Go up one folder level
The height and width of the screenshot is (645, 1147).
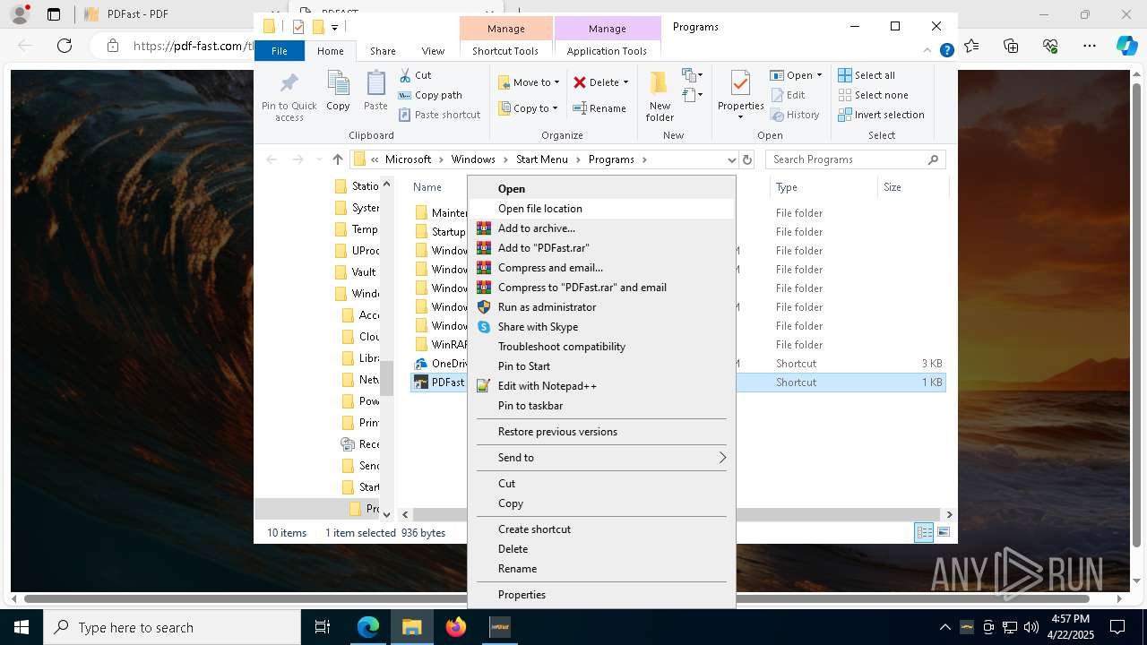point(337,159)
